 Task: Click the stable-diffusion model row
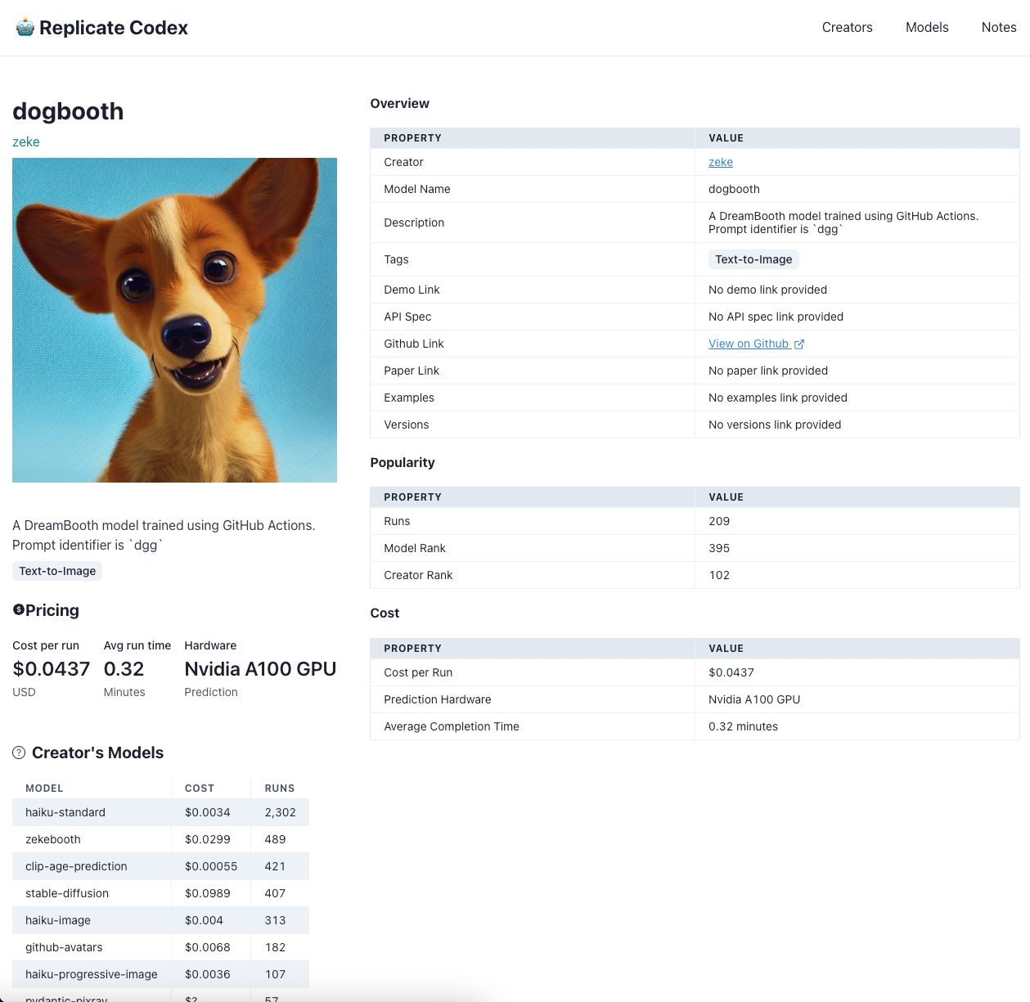tap(66, 893)
